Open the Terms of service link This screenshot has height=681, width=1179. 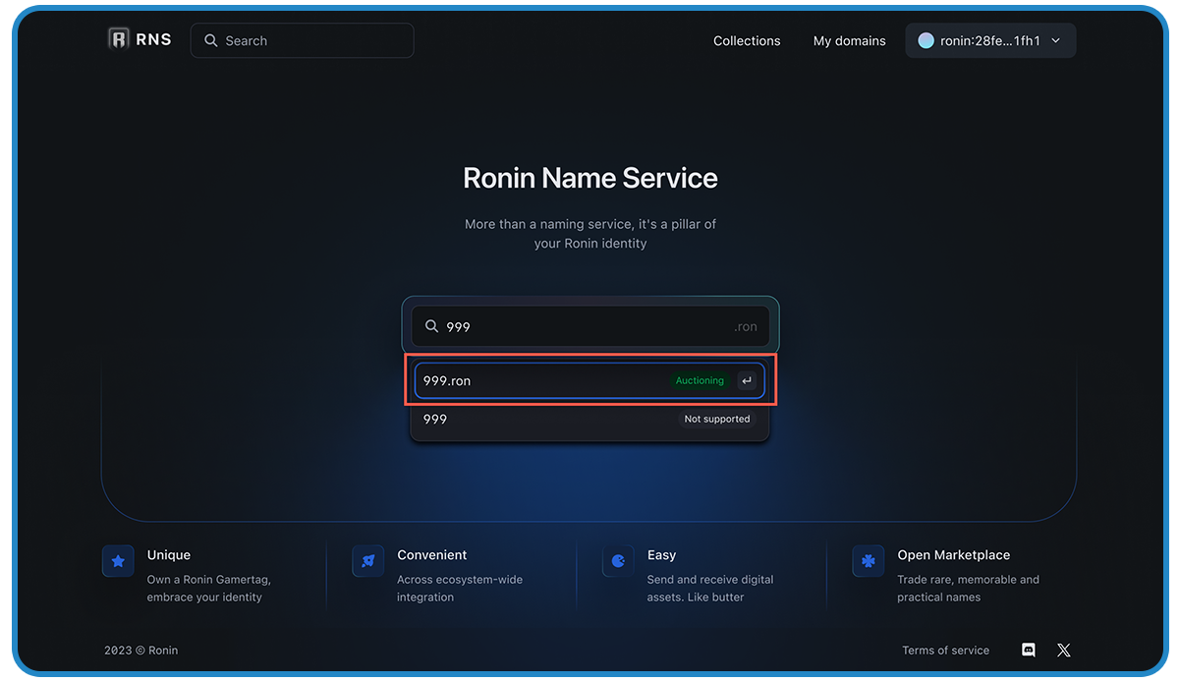[x=946, y=650]
